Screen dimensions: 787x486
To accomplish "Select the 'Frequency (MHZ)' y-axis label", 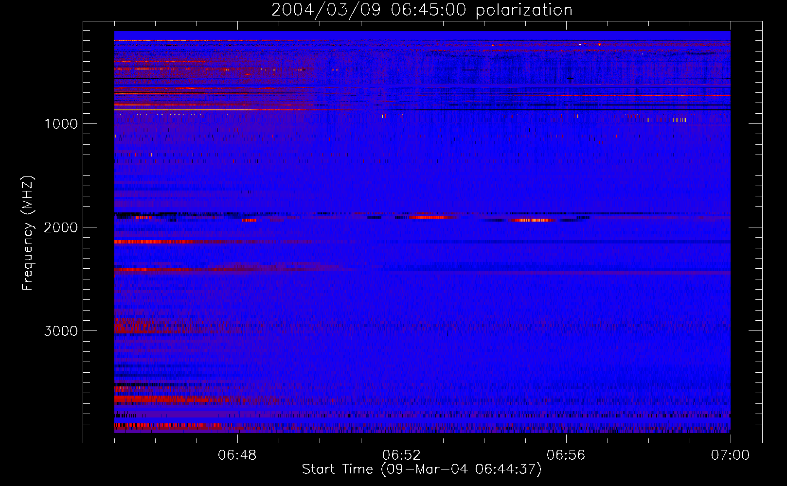I will tap(28, 233).
